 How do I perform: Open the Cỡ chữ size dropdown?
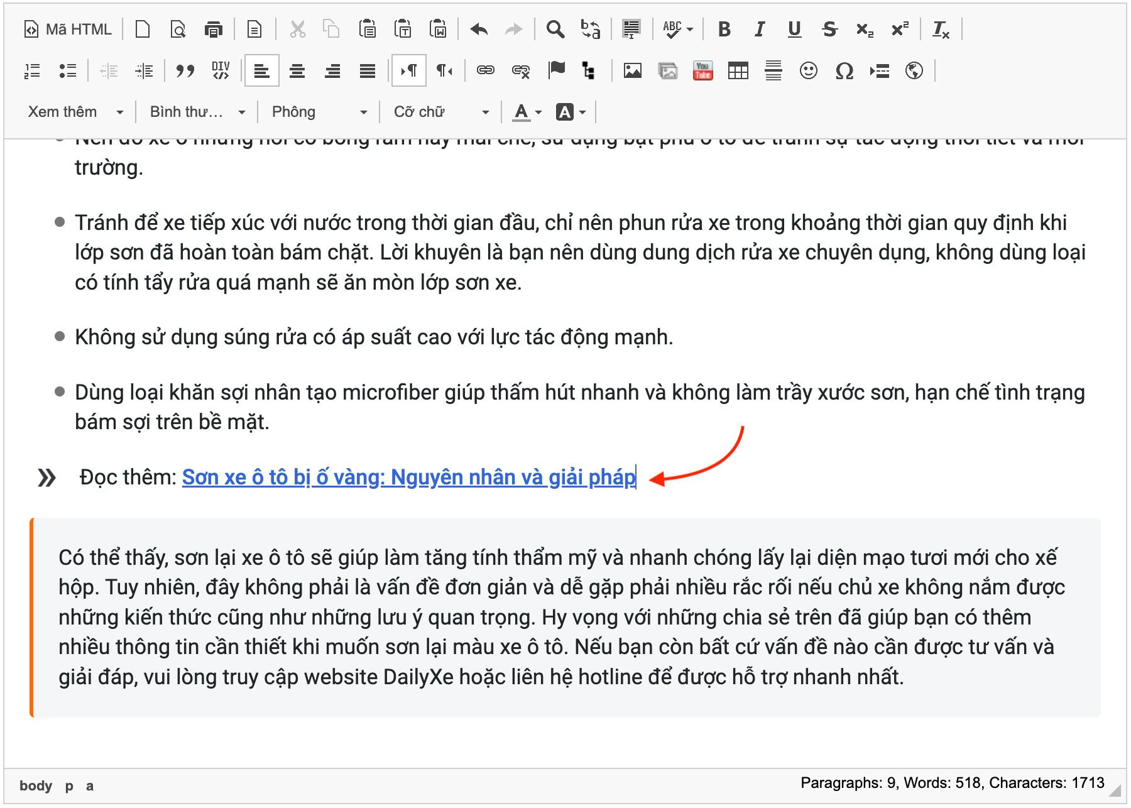click(x=441, y=112)
